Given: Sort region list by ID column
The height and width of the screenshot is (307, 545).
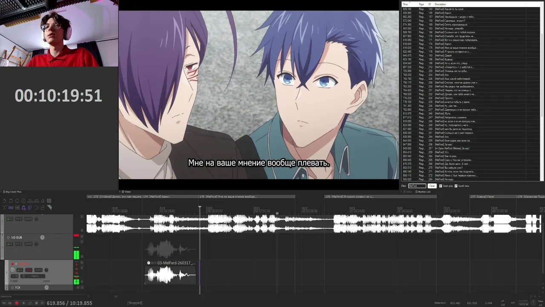Looking at the screenshot, I should coord(430,4).
